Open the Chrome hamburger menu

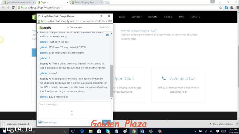coord(237,7)
